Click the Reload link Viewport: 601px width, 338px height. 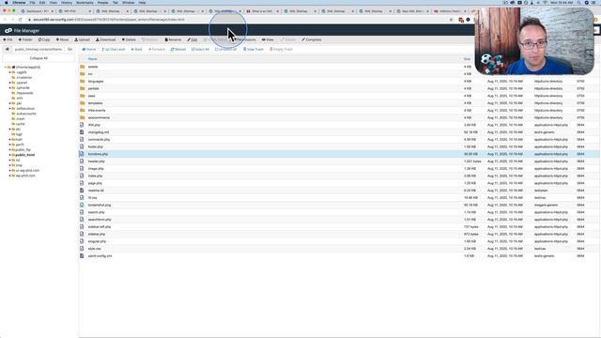[x=178, y=50]
